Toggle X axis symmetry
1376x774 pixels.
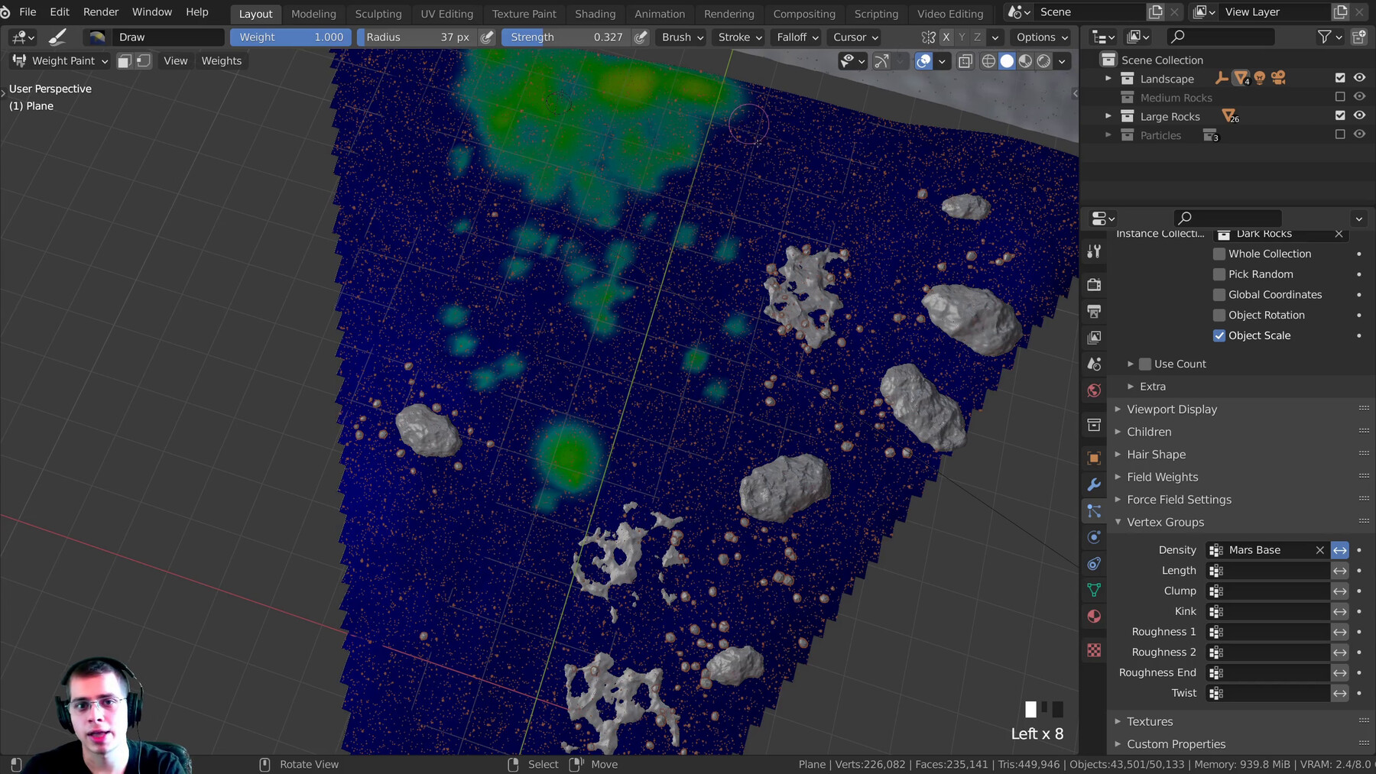[946, 37]
